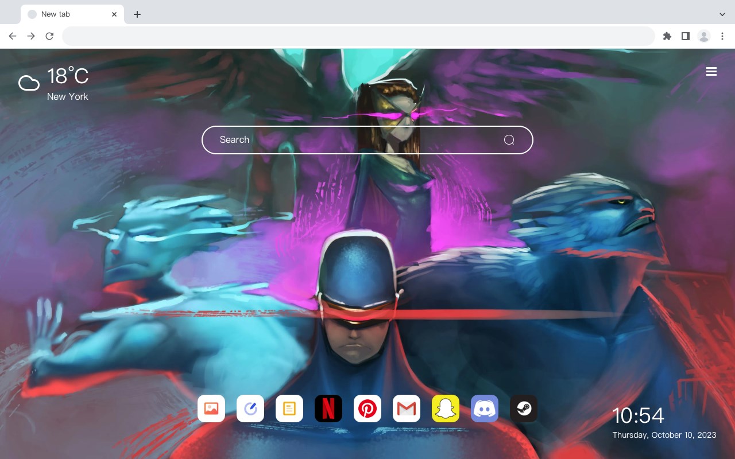Open a new tab with the plus button
The width and height of the screenshot is (735, 459).
[137, 14]
